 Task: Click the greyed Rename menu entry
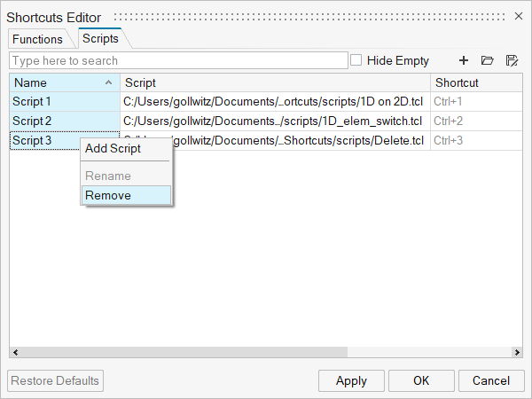pyautogui.click(x=108, y=176)
